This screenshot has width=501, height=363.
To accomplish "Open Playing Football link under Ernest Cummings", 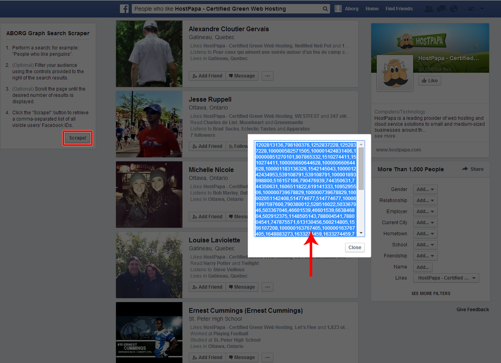I will tap(232, 334).
